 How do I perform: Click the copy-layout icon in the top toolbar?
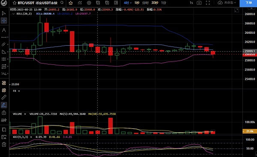(107, 3)
